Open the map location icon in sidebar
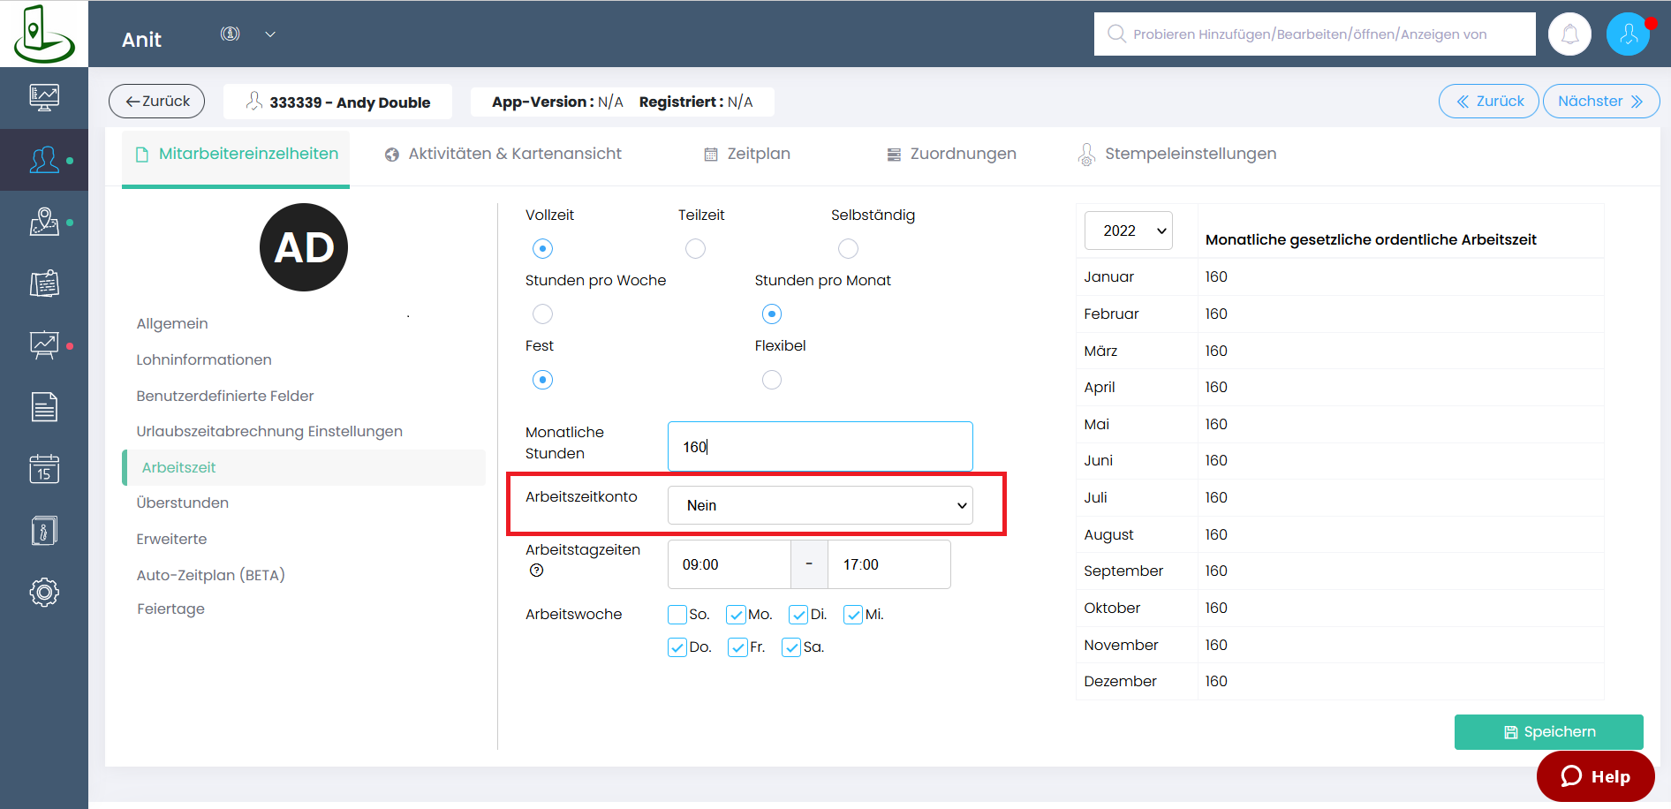 pyautogui.click(x=44, y=222)
